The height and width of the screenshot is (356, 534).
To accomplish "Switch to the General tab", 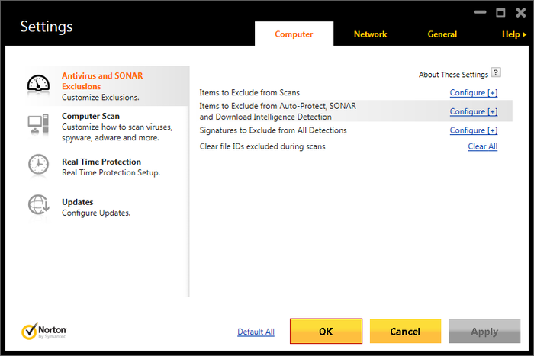I will coord(442,34).
